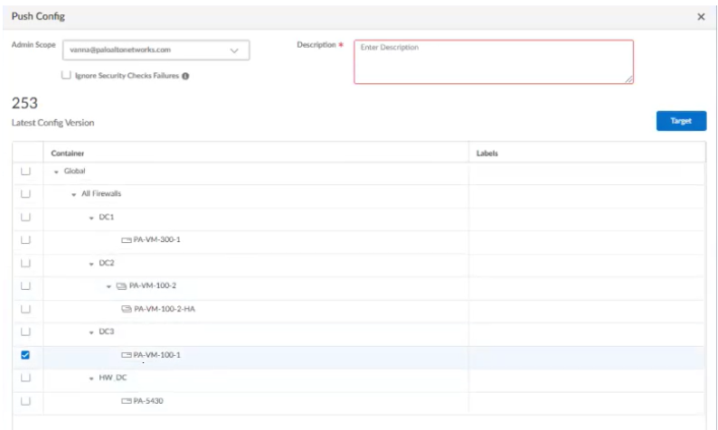This screenshot has height=430, width=718.
Task: Click the Ignore Security Checks Failures label
Action: (x=127, y=76)
